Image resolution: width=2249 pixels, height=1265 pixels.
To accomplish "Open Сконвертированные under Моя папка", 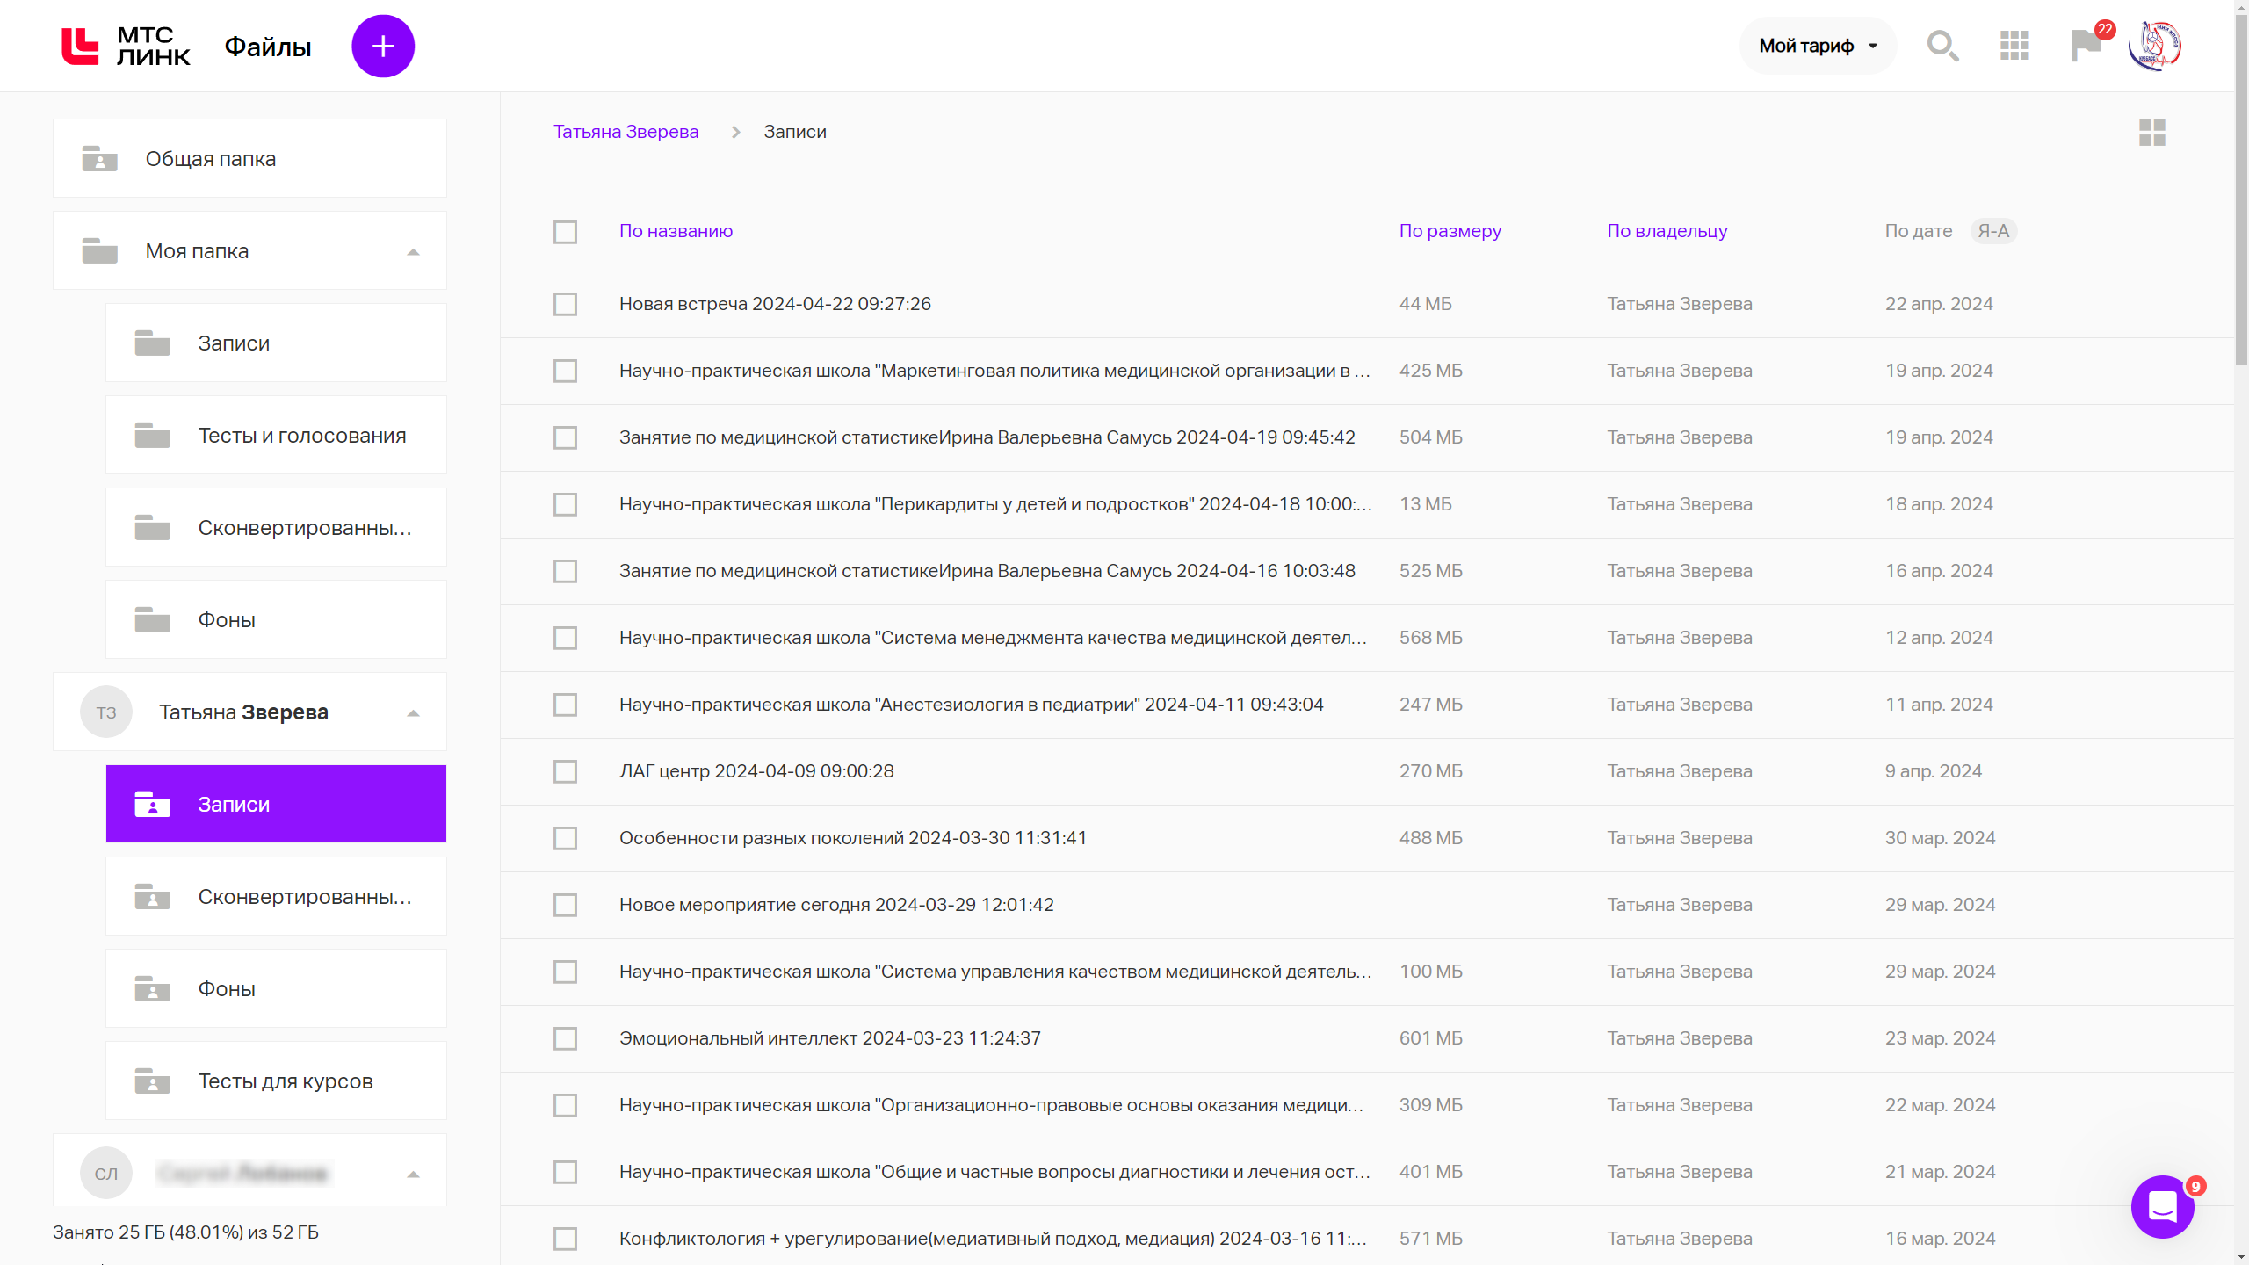I will pyautogui.click(x=276, y=528).
